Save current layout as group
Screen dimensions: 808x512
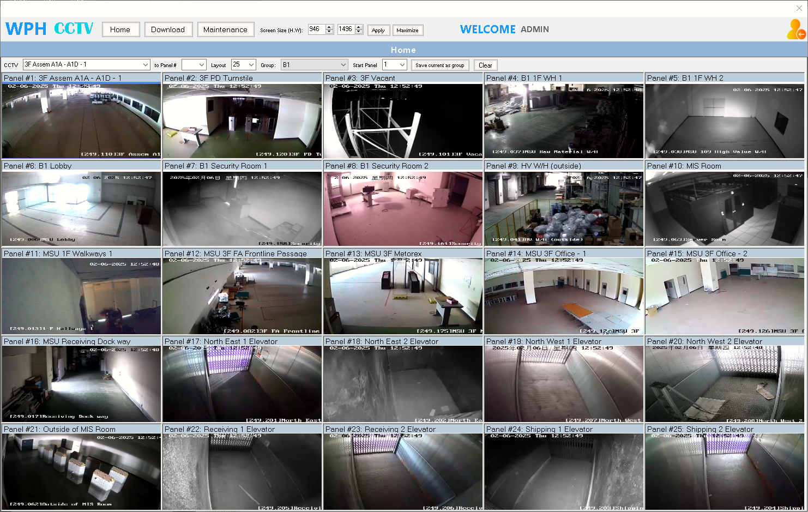click(x=439, y=65)
